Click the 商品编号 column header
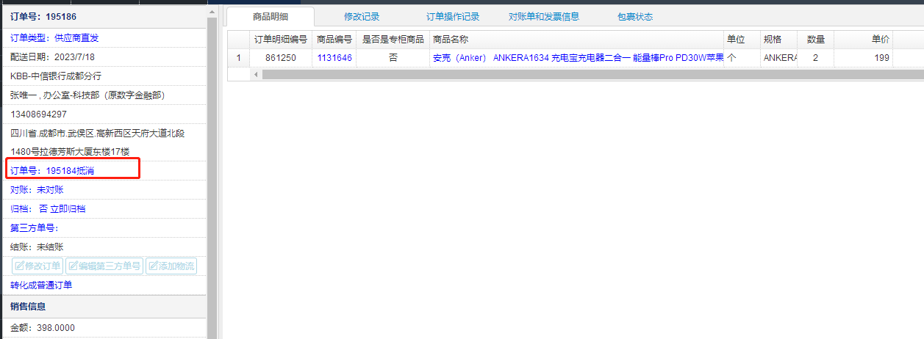924x339 pixels. [x=334, y=39]
